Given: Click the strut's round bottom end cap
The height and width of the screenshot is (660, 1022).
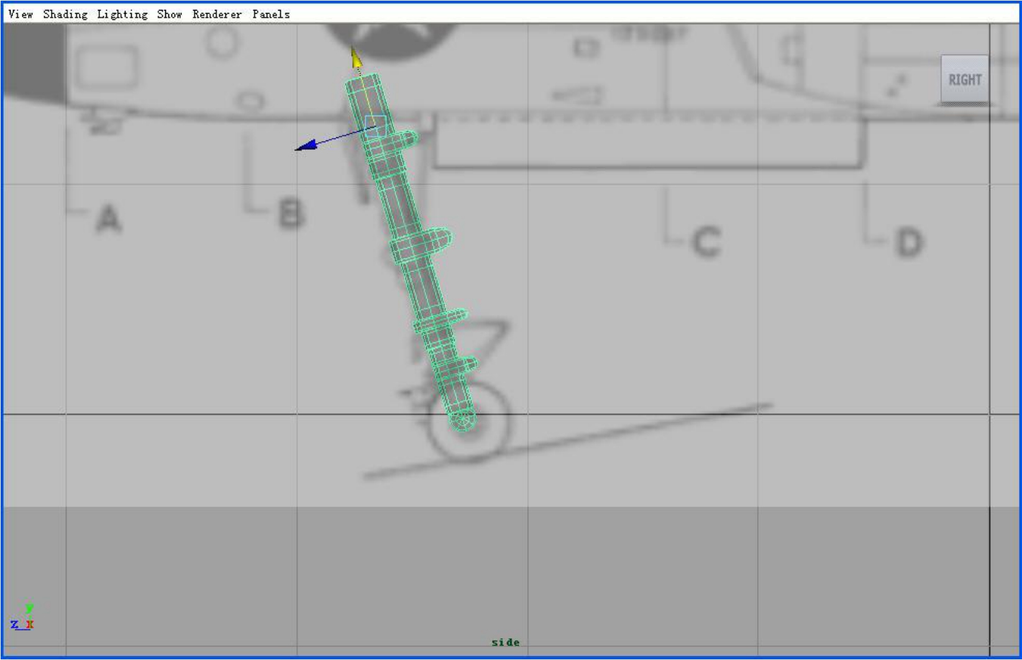Looking at the screenshot, I should point(463,421).
